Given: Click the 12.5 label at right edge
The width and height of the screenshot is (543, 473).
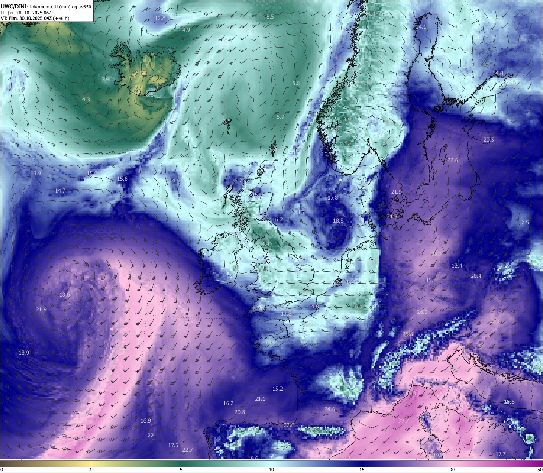Looking at the screenshot, I should [523, 223].
